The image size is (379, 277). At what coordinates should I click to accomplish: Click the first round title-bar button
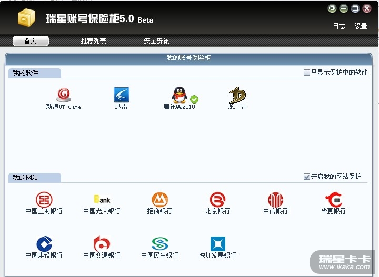pos(332,9)
